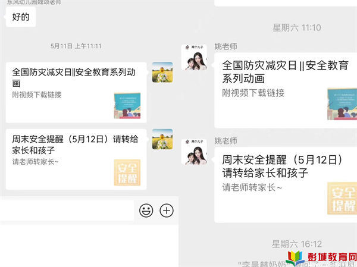Click the 5月11日 上午11:11 timestamp
This screenshot has height=267, width=357.
[x=76, y=46]
